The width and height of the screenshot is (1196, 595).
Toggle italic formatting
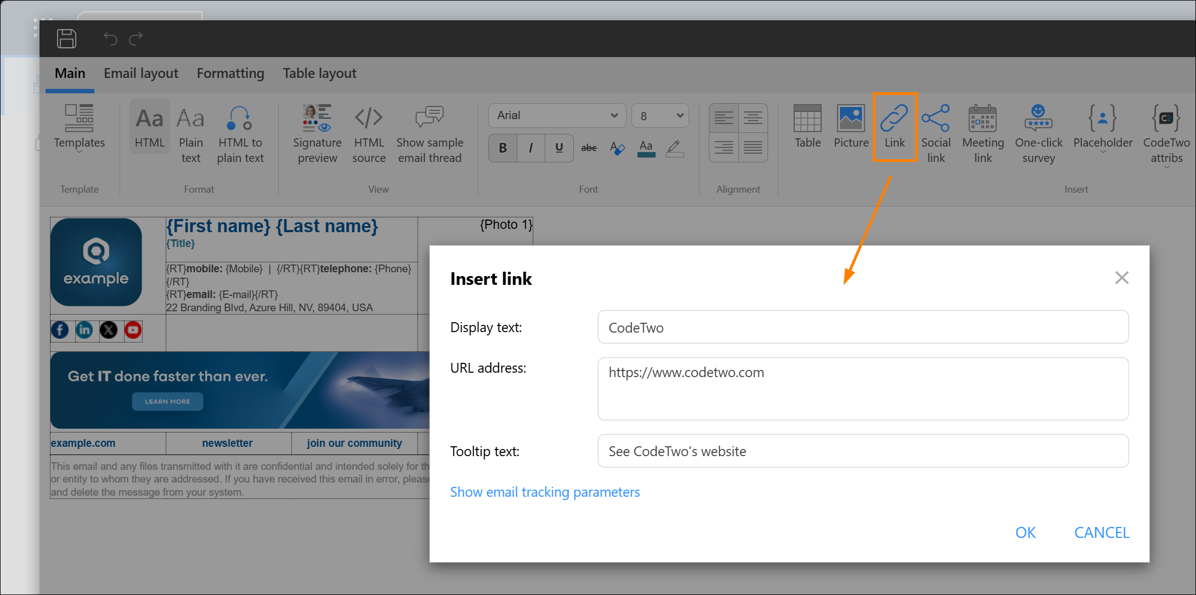click(x=531, y=148)
